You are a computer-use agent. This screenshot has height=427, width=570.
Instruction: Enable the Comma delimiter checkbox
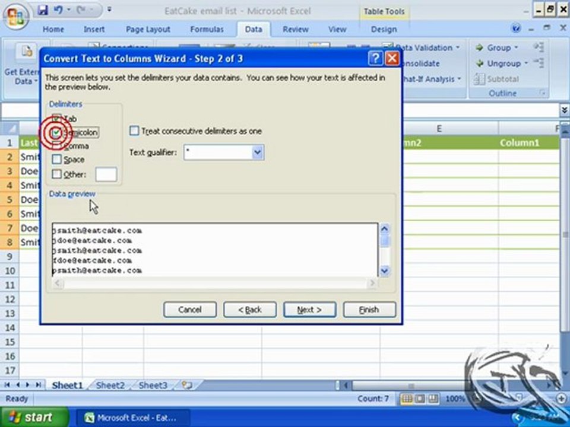point(56,146)
